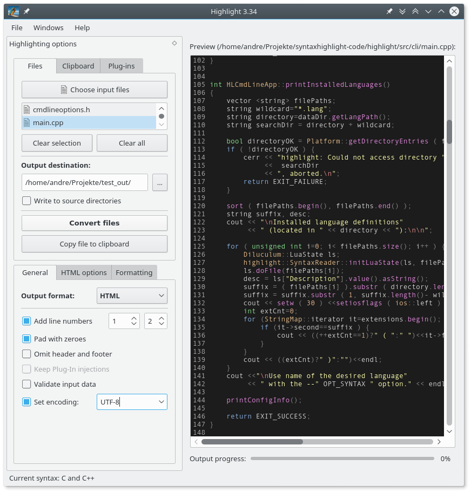Click the double chevron up title bar icon
Image resolution: width=471 pixels, height=493 pixels.
tap(415, 12)
